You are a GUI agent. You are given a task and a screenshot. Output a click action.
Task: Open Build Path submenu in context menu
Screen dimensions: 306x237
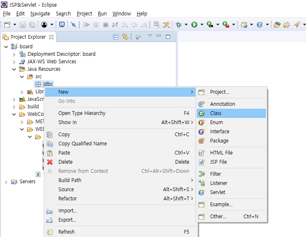(x=120, y=180)
